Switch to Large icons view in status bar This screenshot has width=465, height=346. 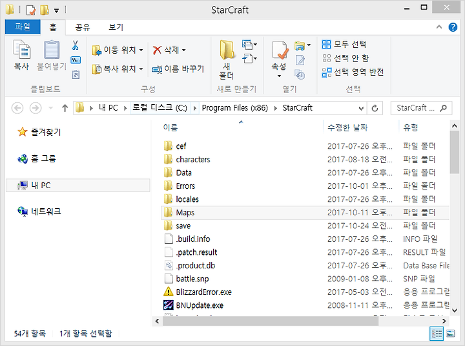click(x=451, y=334)
